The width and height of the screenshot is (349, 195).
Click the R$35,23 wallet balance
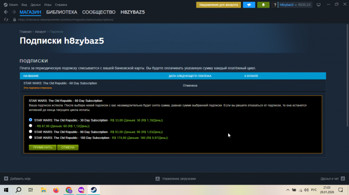[304, 5]
